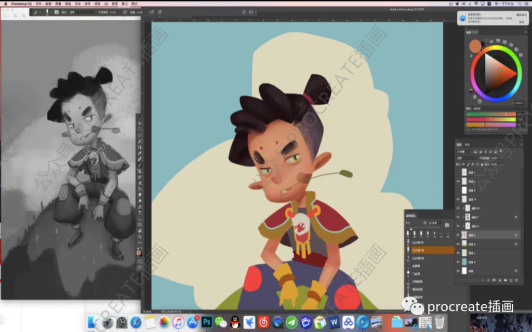
Task: Toggle visibility of the bottom white layer
Action: (458, 271)
